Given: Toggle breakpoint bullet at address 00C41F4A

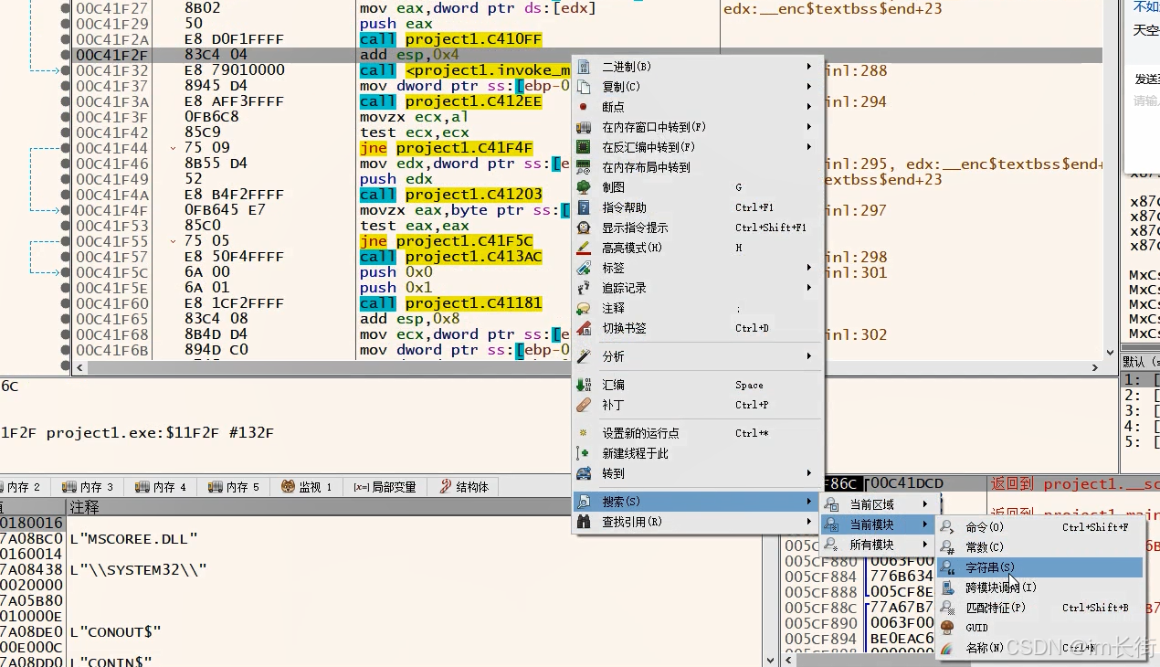Looking at the screenshot, I should pyautogui.click(x=65, y=195).
